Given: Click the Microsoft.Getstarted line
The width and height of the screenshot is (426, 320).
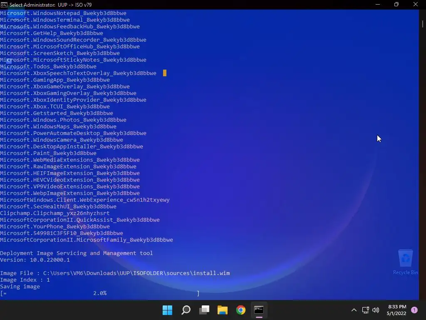Looking at the screenshot, I should (57, 113).
